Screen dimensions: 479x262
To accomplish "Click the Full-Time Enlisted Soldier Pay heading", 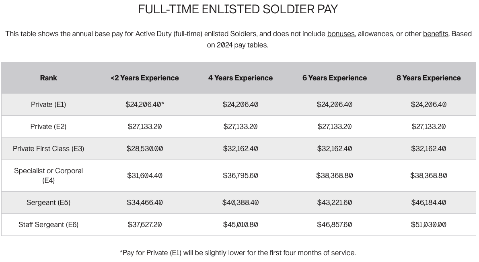I will pyautogui.click(x=238, y=9).
